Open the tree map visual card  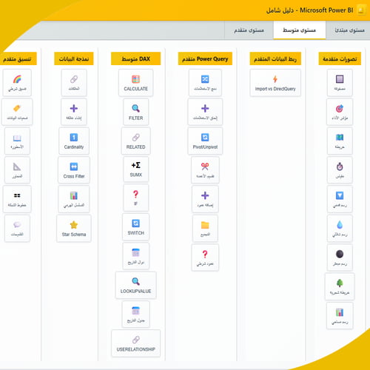click(340, 286)
